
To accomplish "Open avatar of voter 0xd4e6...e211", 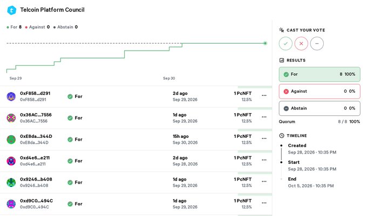I will (x=11, y=161).
